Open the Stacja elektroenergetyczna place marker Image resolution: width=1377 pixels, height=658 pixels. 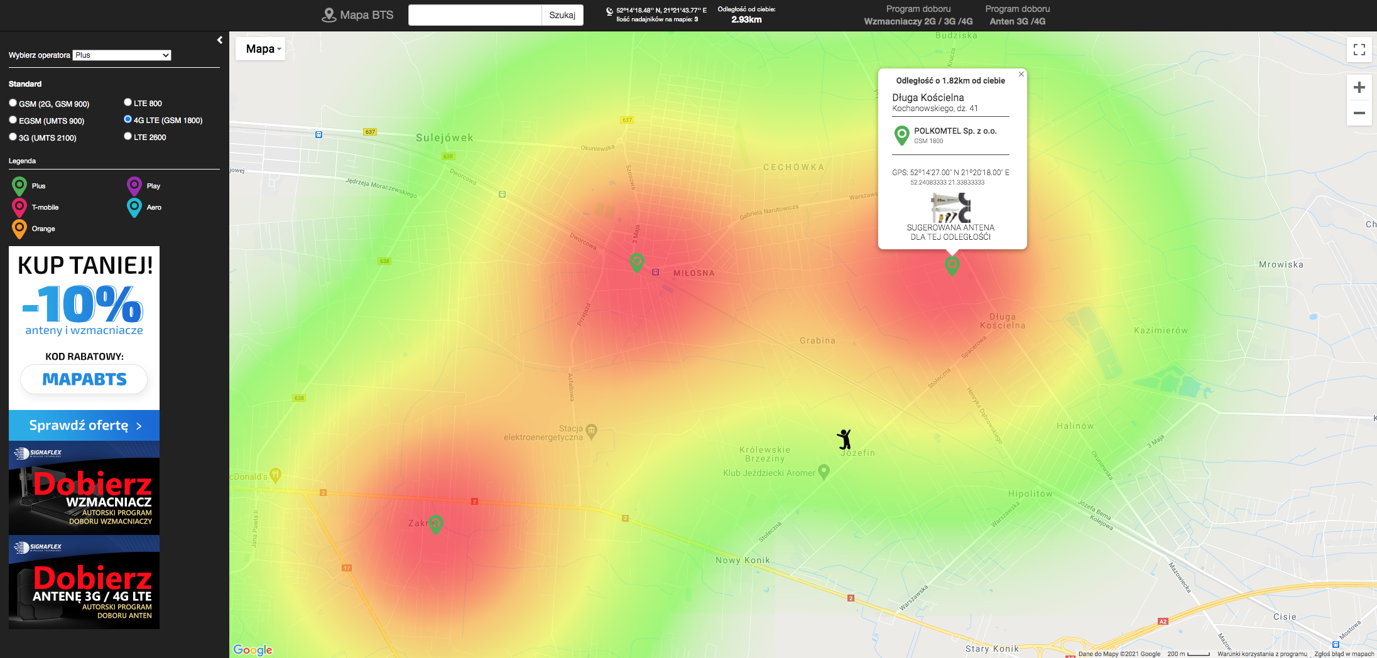[x=591, y=431]
